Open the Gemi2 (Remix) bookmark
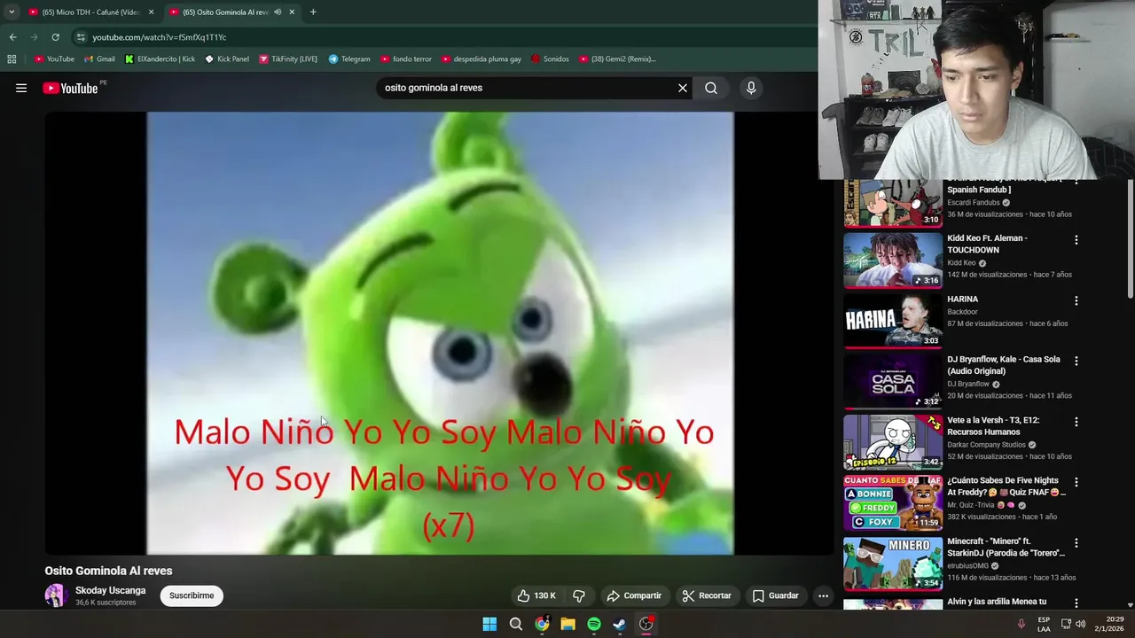The height and width of the screenshot is (638, 1135). pos(617,59)
